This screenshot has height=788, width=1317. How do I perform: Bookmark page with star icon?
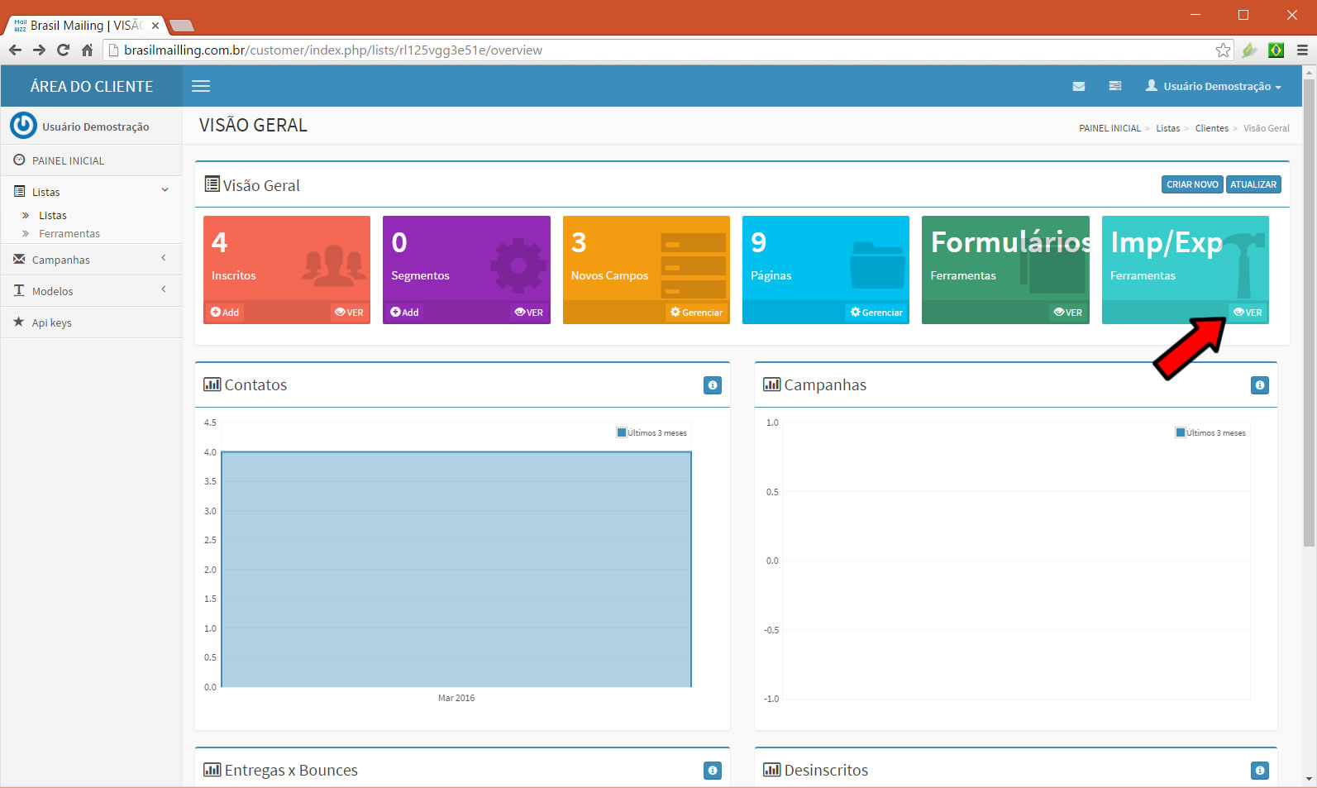point(1223,50)
